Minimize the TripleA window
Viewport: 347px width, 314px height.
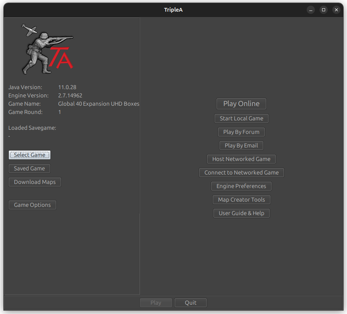click(x=310, y=10)
